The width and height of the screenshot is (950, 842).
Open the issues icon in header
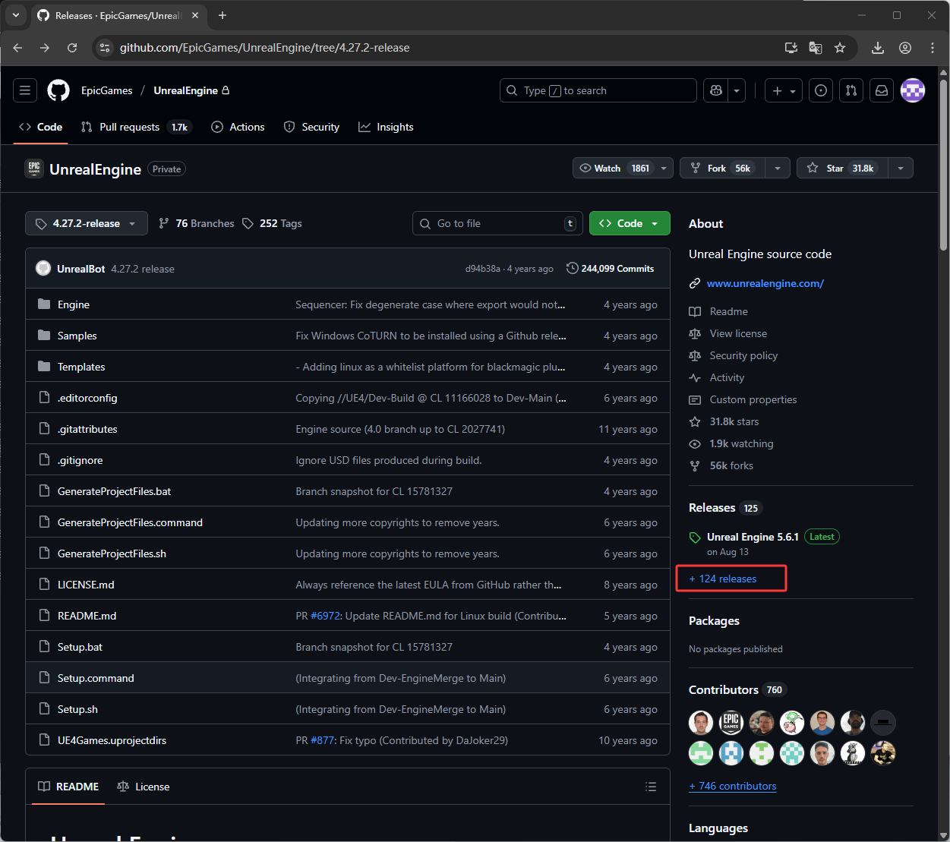pos(821,90)
